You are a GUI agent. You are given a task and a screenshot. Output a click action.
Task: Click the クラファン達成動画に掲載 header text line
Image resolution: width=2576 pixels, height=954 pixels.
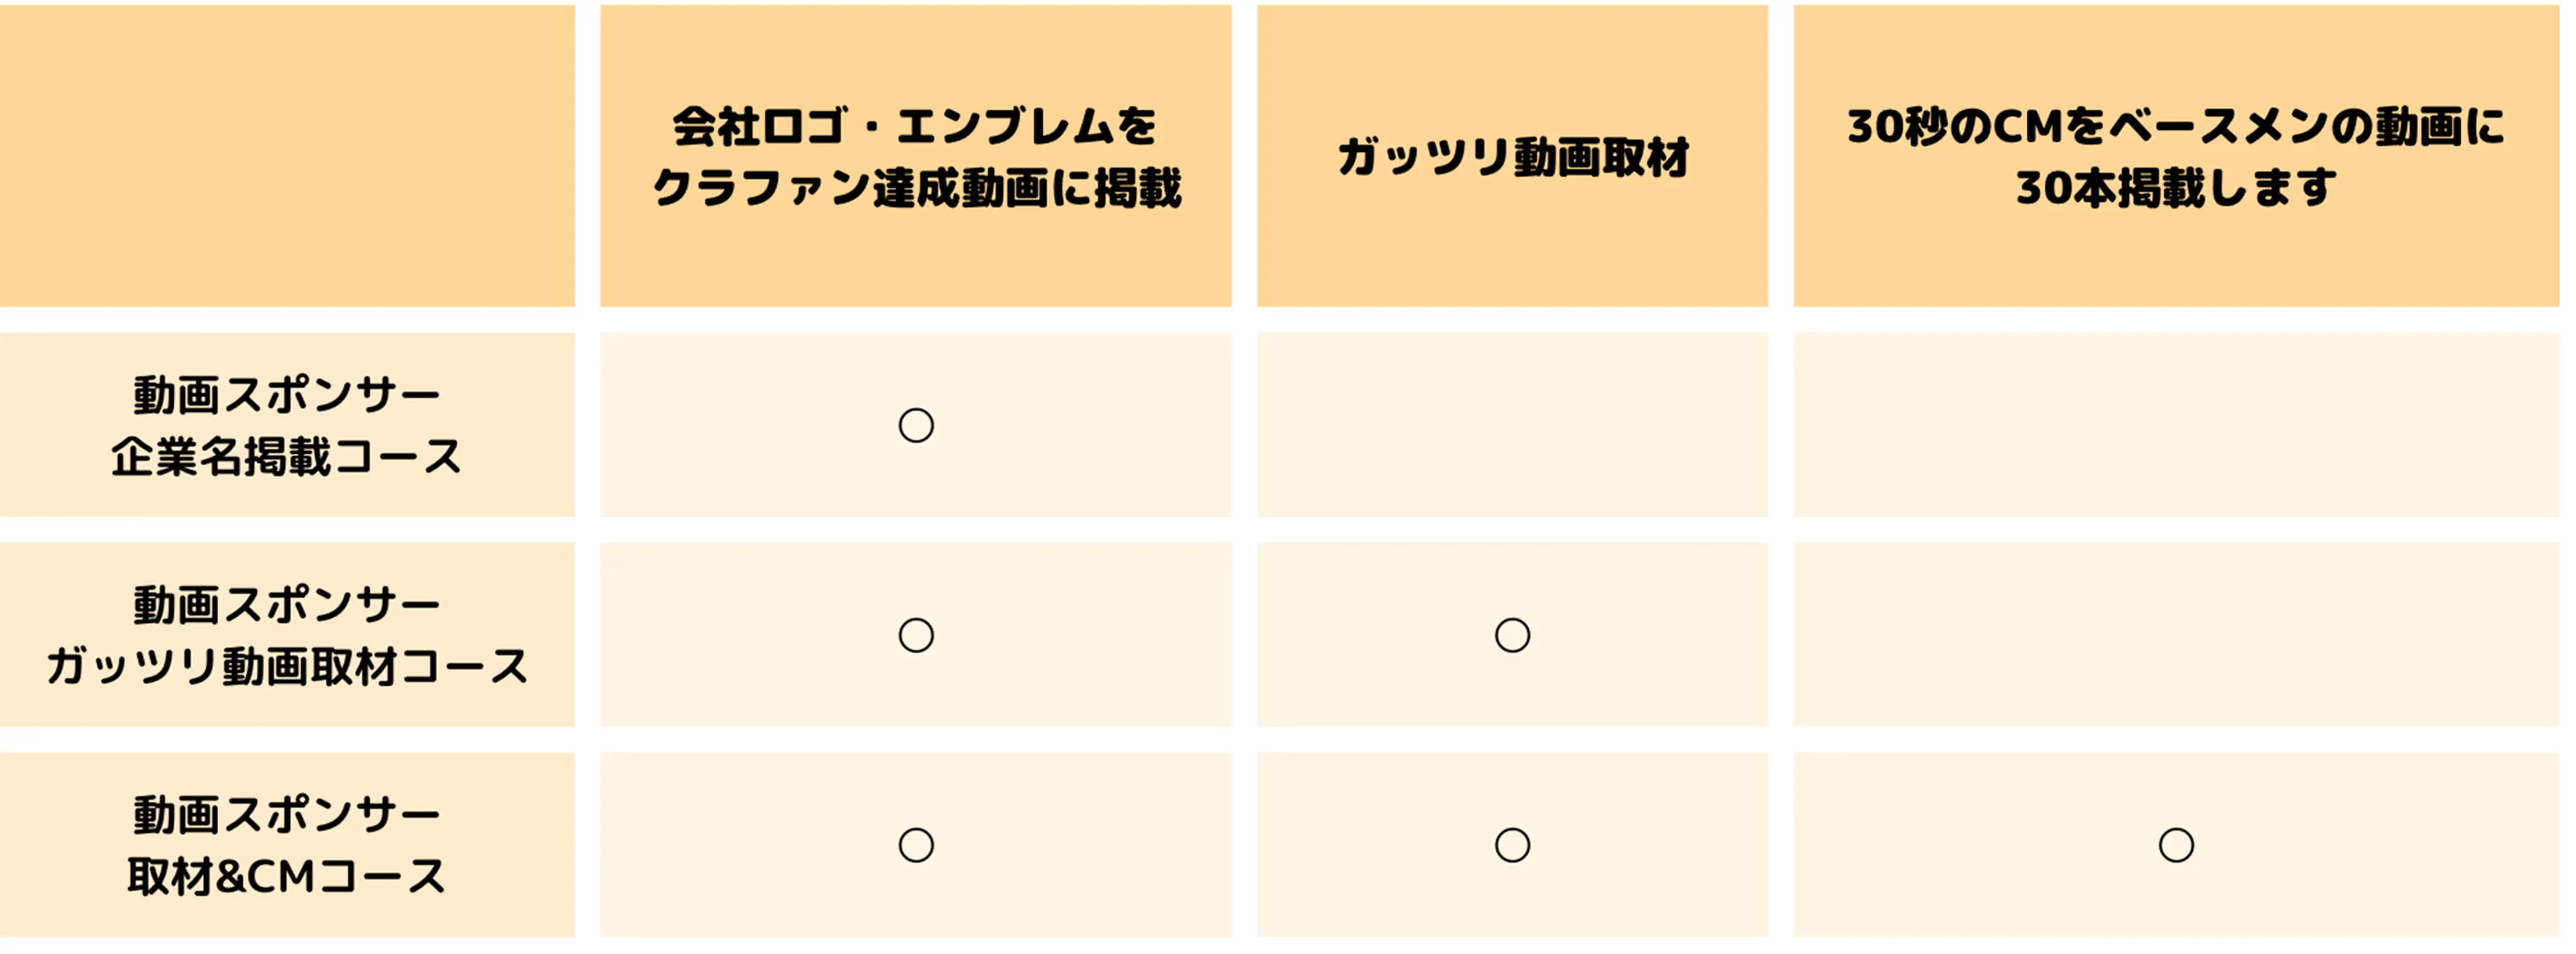[916, 188]
